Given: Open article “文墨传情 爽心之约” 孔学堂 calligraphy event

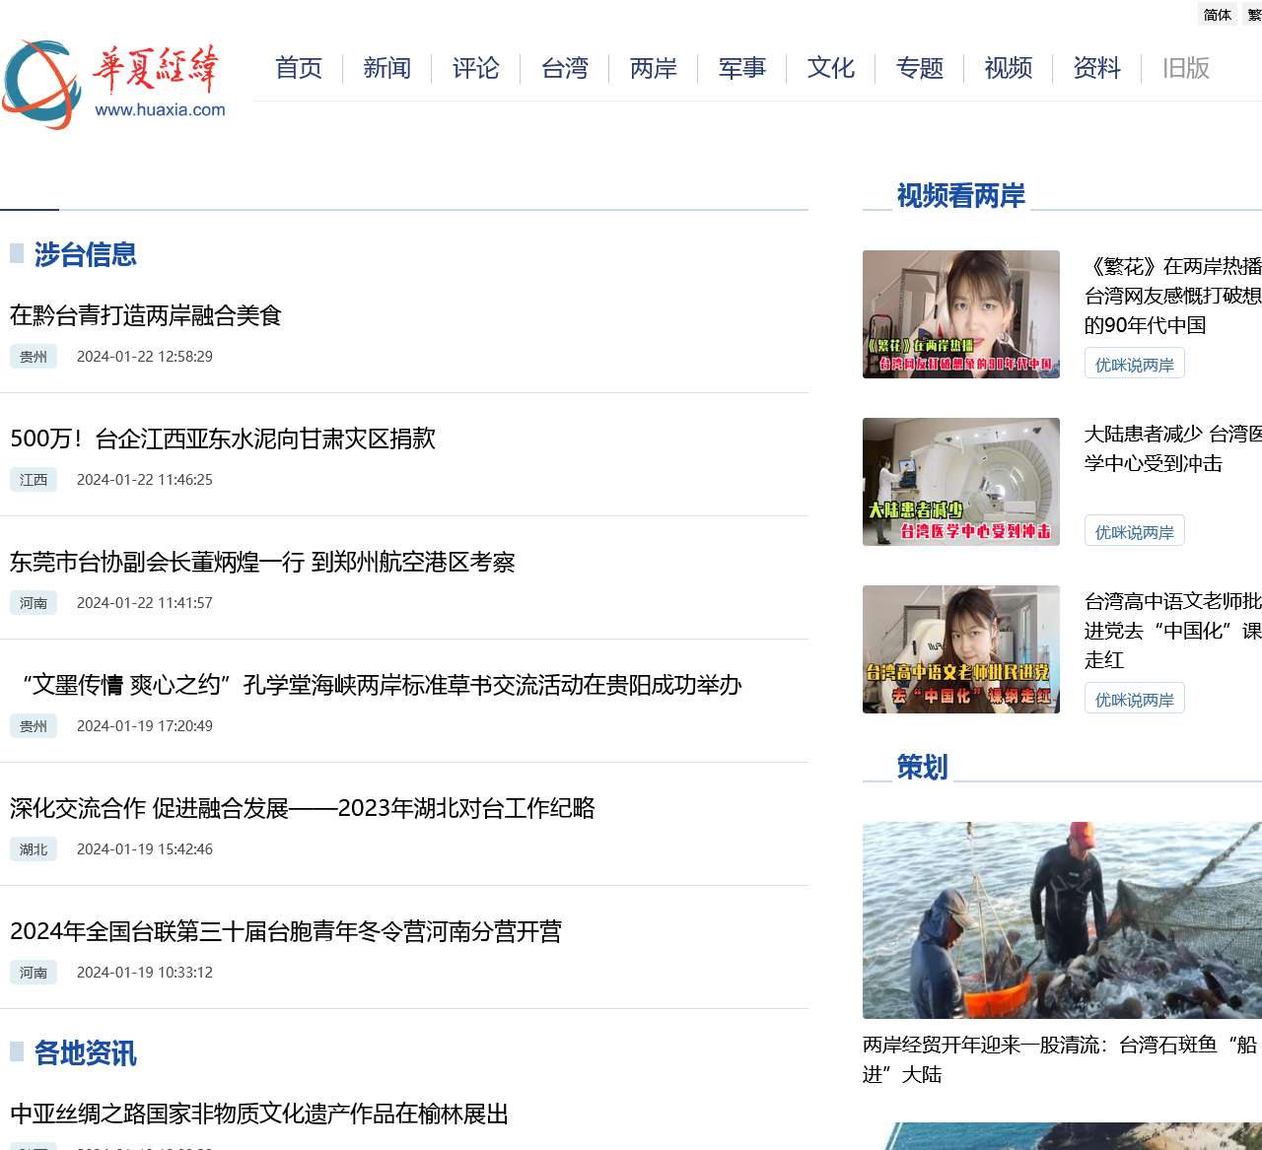Looking at the screenshot, I should [x=377, y=685].
